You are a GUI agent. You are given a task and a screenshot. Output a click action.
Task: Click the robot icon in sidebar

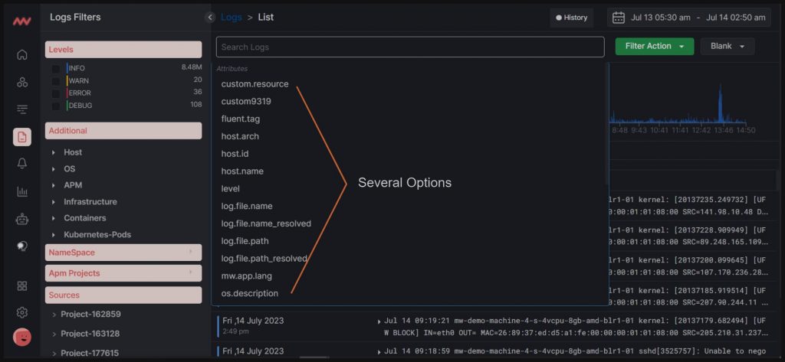(x=22, y=219)
